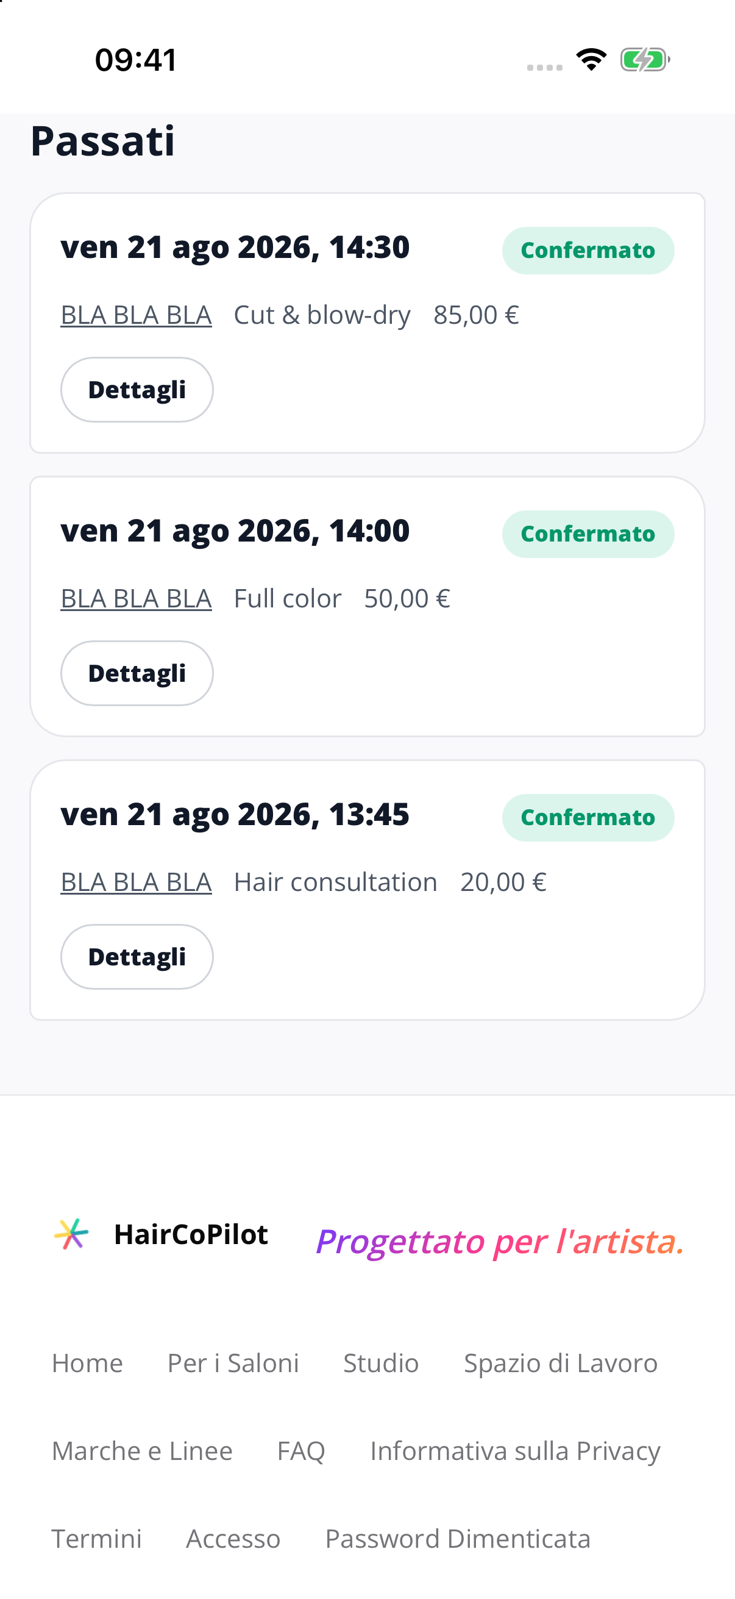The height and width of the screenshot is (1599, 735).
Task: Open BLA BLA BLA link in Full color card
Action: point(136,599)
